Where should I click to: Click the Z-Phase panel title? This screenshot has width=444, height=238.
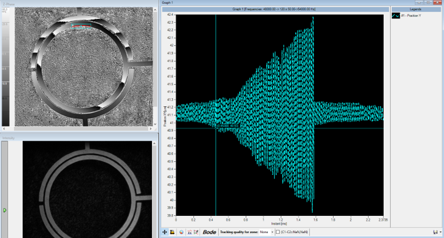point(9,4)
